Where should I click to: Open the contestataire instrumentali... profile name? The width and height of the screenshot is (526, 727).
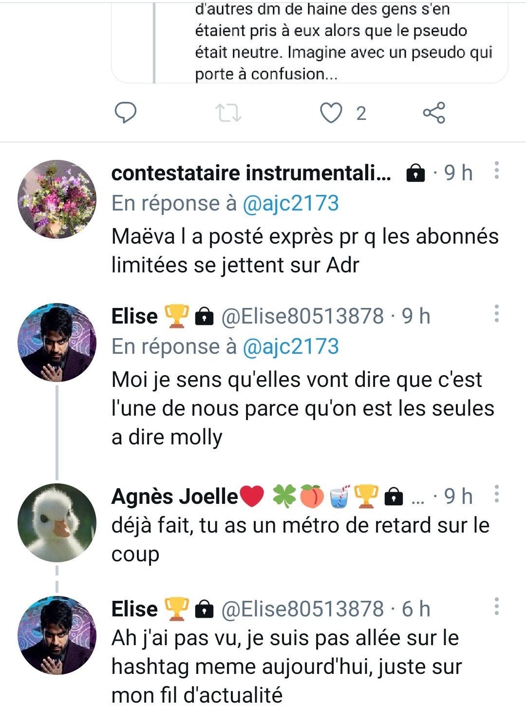tap(251, 173)
